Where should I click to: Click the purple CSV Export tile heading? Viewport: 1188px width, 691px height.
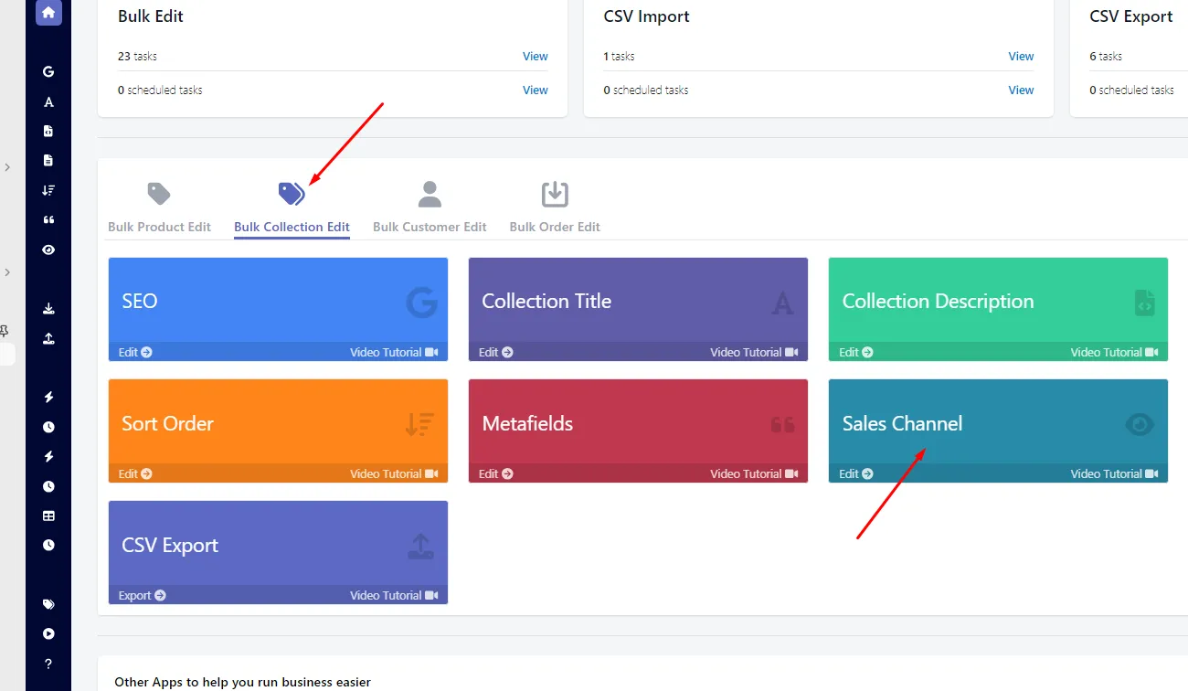coord(170,546)
